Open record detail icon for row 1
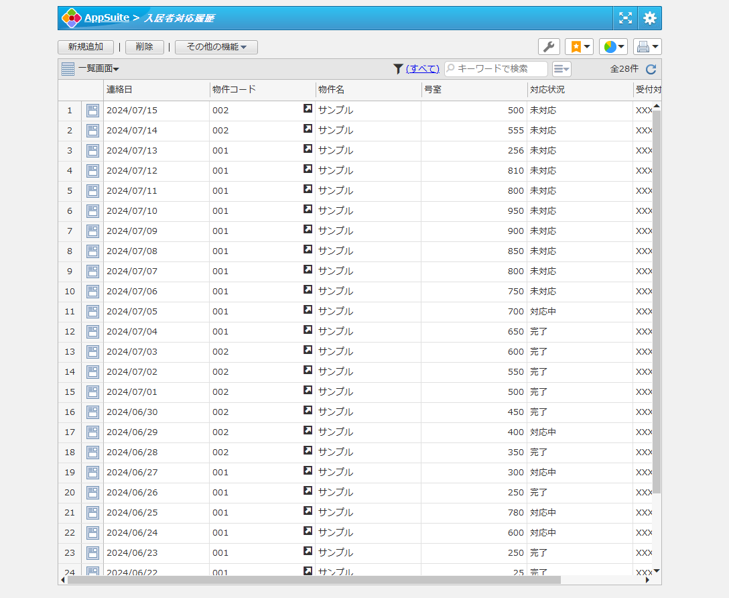 pyautogui.click(x=92, y=111)
